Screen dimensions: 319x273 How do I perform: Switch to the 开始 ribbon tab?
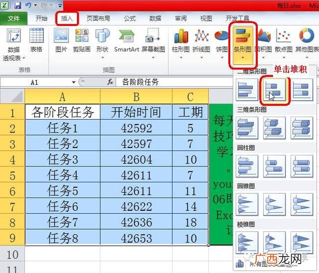[x=41, y=18]
